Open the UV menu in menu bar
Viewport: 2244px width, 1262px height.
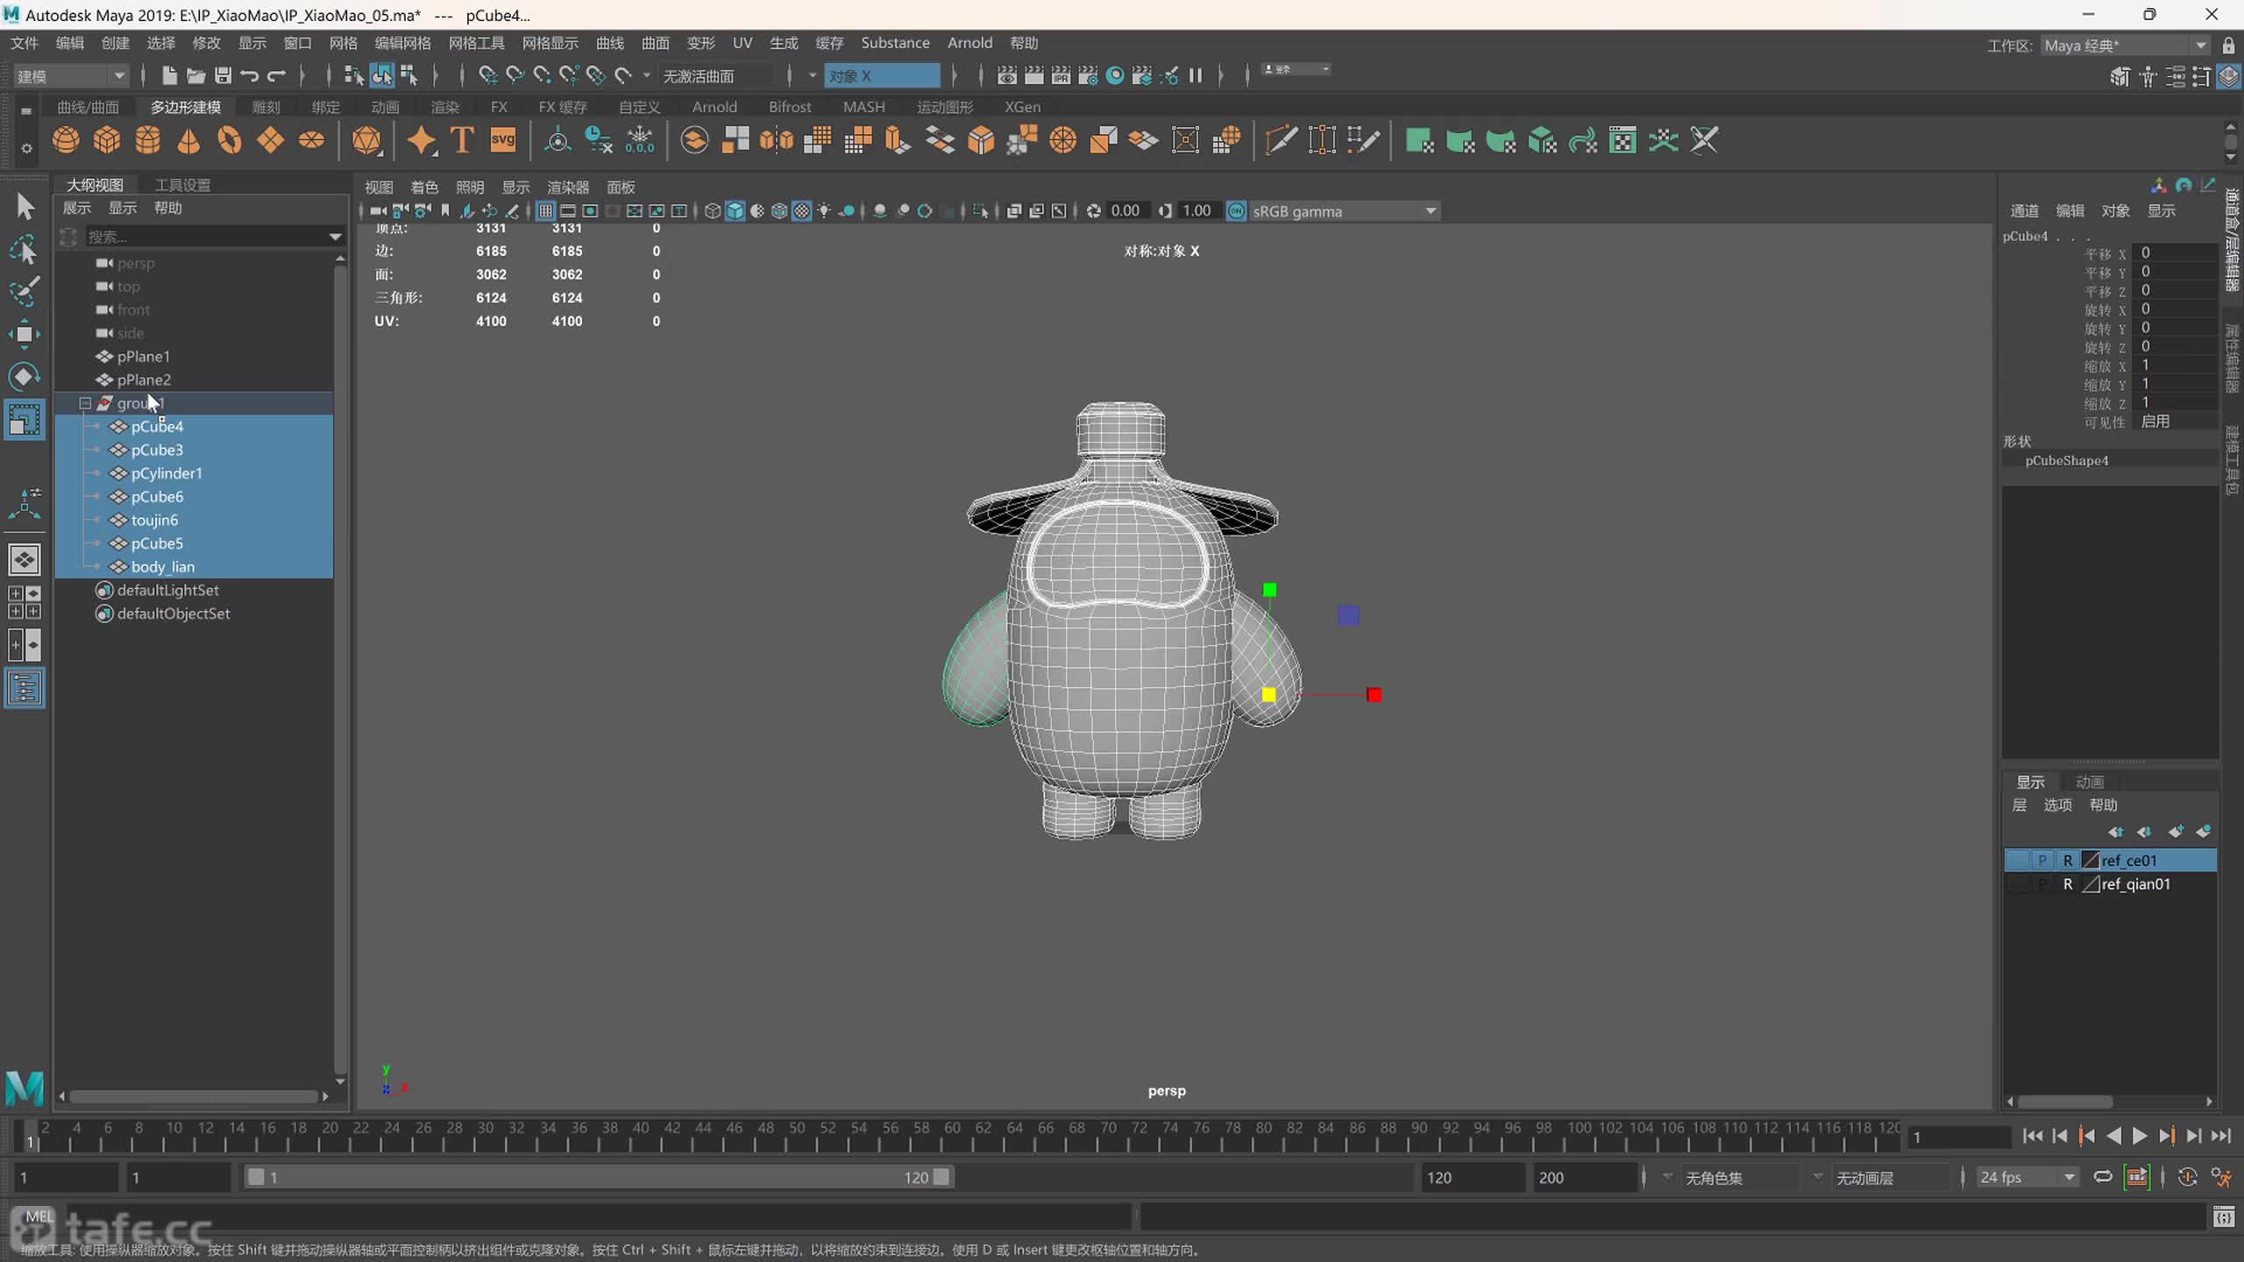[x=742, y=43]
